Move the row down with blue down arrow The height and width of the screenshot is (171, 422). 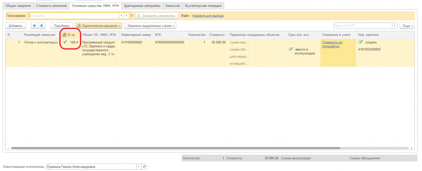point(42,26)
